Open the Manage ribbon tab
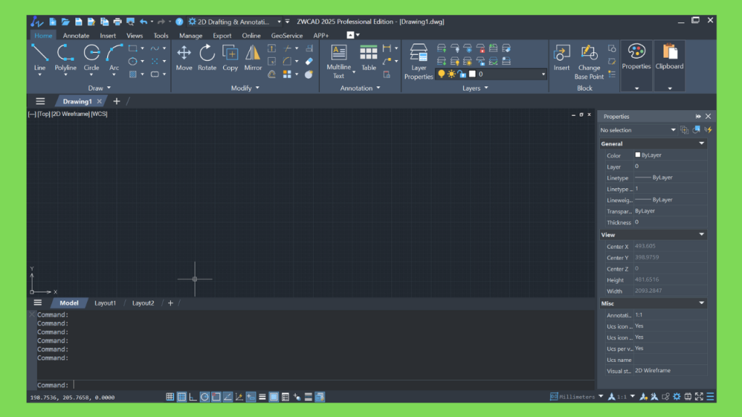 pos(191,35)
